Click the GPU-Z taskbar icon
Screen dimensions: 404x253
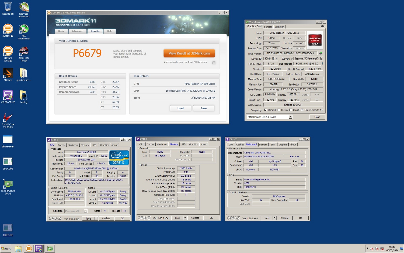tap(50, 248)
